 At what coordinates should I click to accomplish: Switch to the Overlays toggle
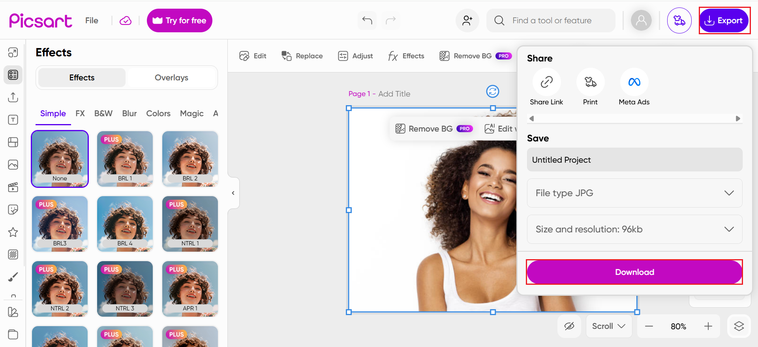(171, 78)
